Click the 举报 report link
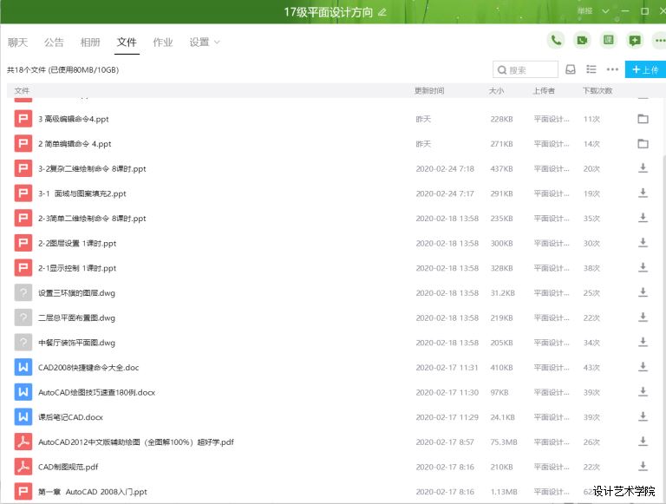Screen dimensions: 666x504 (585, 11)
